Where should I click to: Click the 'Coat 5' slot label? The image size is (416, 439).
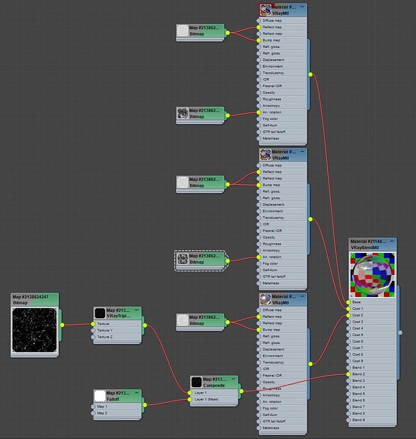pos(357,335)
